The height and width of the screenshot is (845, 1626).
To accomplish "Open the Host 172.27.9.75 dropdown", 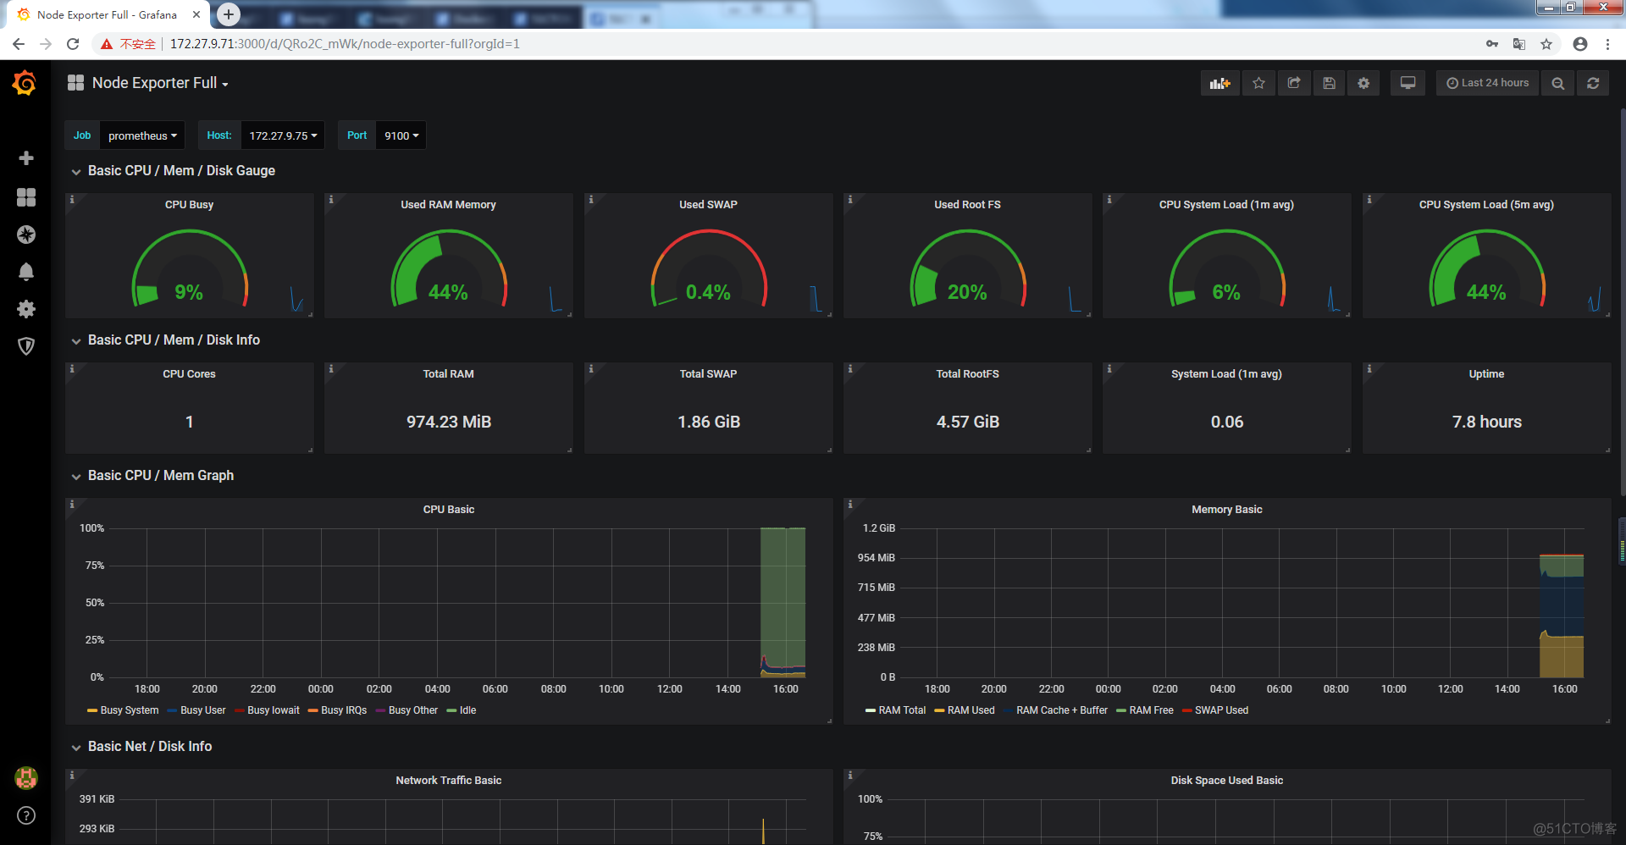I will tap(283, 135).
